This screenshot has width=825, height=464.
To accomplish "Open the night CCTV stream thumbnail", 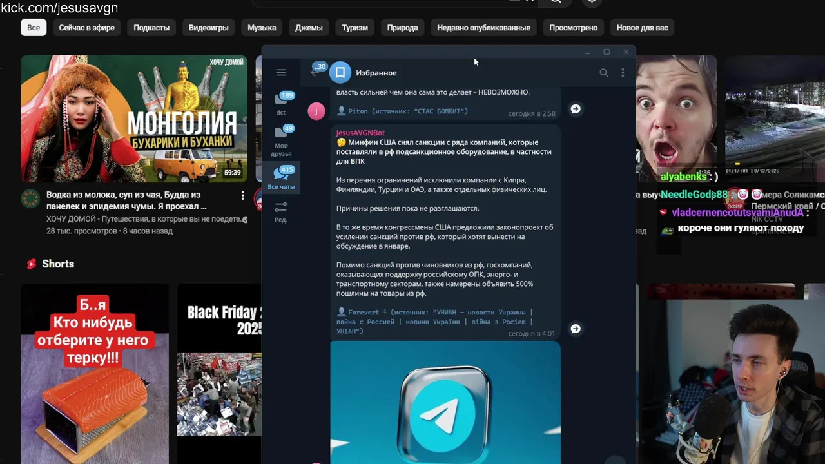I will (775, 119).
